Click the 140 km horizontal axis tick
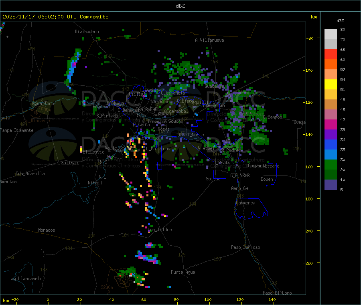 click(x=272, y=299)
